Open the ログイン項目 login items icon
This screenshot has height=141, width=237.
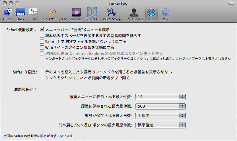pyautogui.click(x=134, y=12)
